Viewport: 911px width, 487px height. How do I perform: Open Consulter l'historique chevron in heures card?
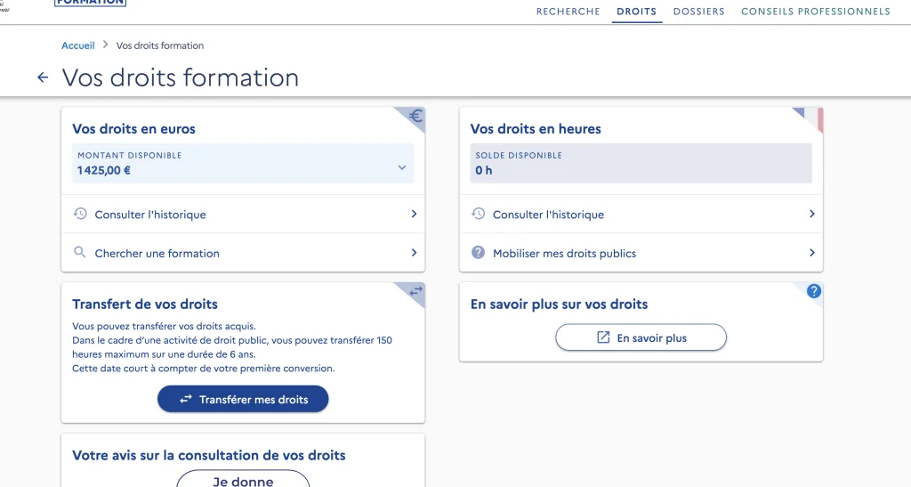811,215
